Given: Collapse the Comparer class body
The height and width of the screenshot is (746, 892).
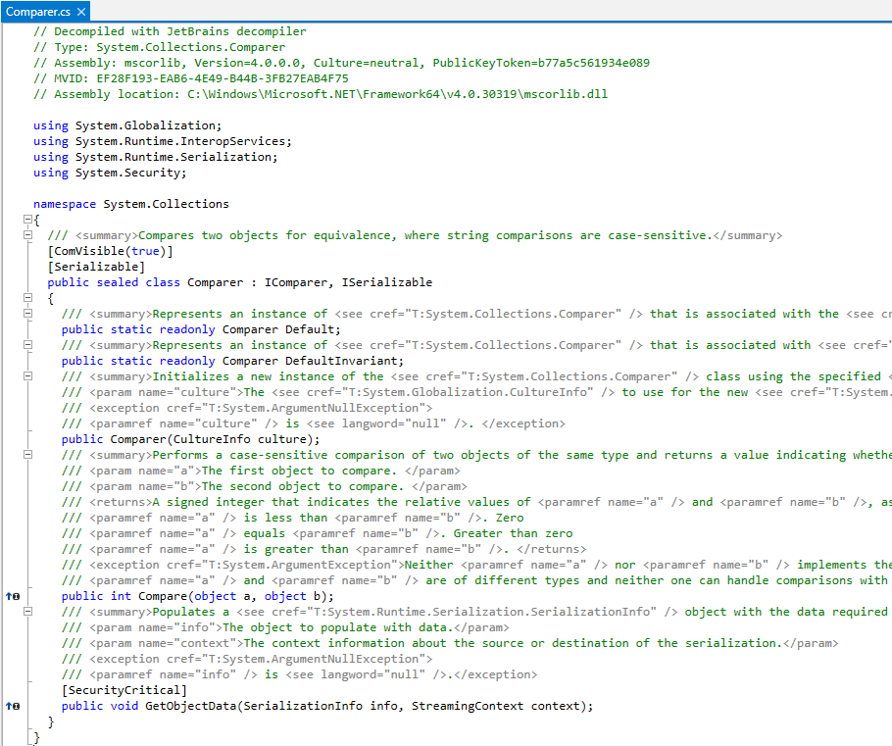Looking at the screenshot, I should tap(28, 298).
